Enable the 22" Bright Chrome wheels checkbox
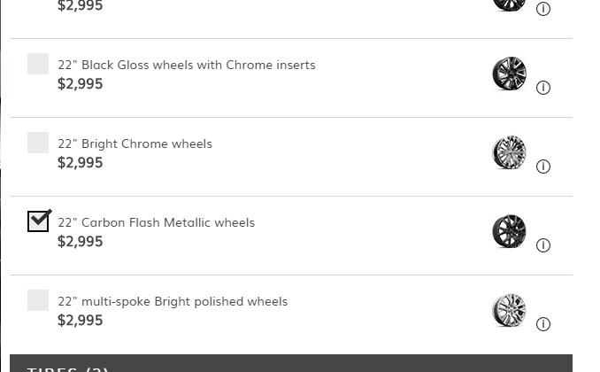This screenshot has height=372, width=600. click(x=38, y=143)
